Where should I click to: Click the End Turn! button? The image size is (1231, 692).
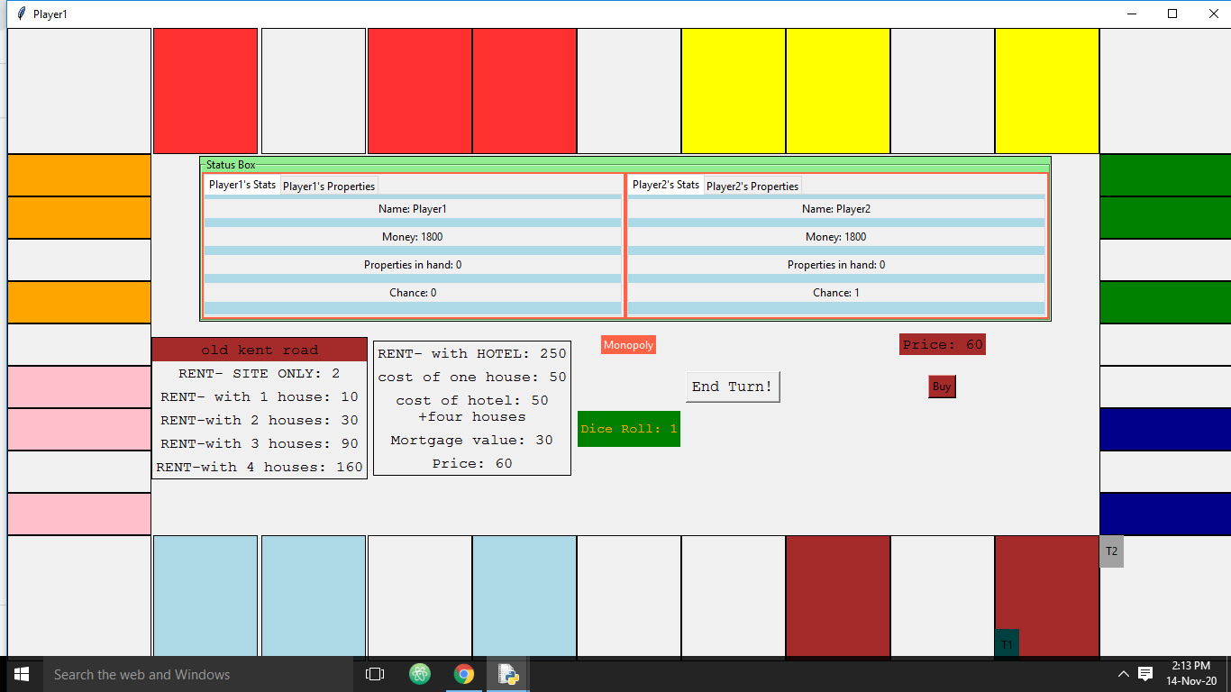click(x=733, y=387)
